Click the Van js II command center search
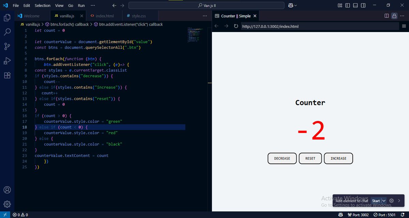This screenshot has height=218, width=409. tap(206, 5)
